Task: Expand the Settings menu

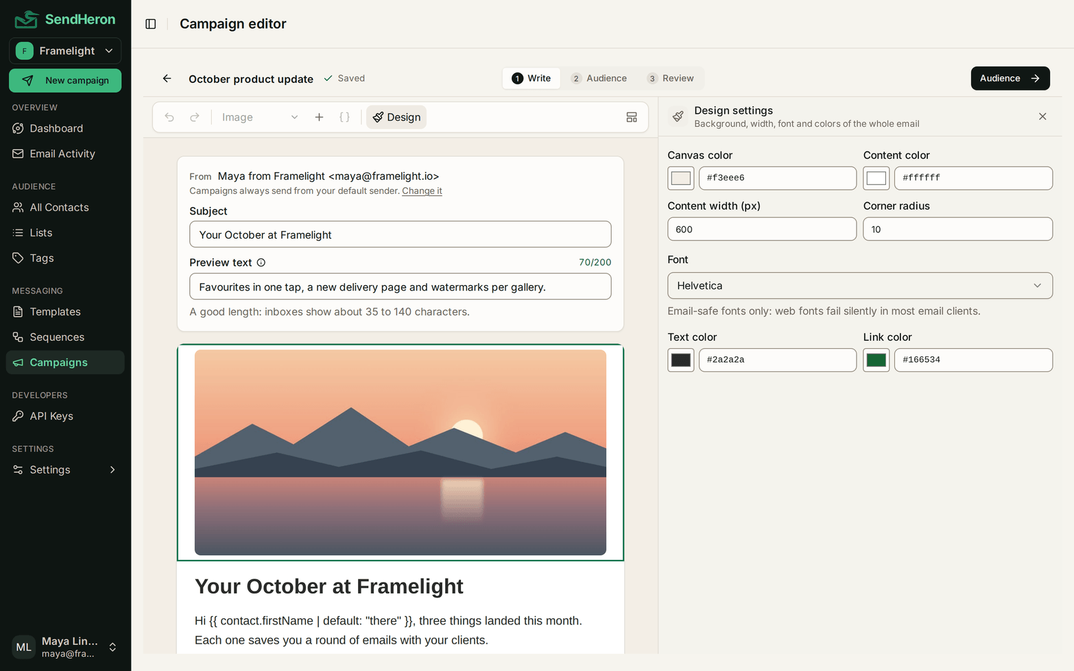Action: (x=65, y=469)
